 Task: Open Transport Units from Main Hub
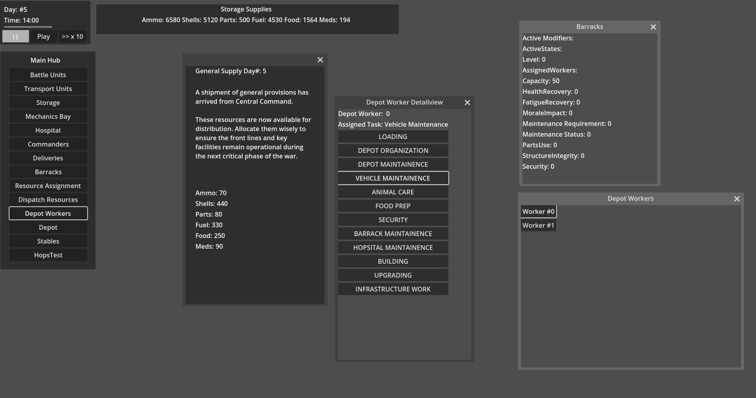coord(48,89)
